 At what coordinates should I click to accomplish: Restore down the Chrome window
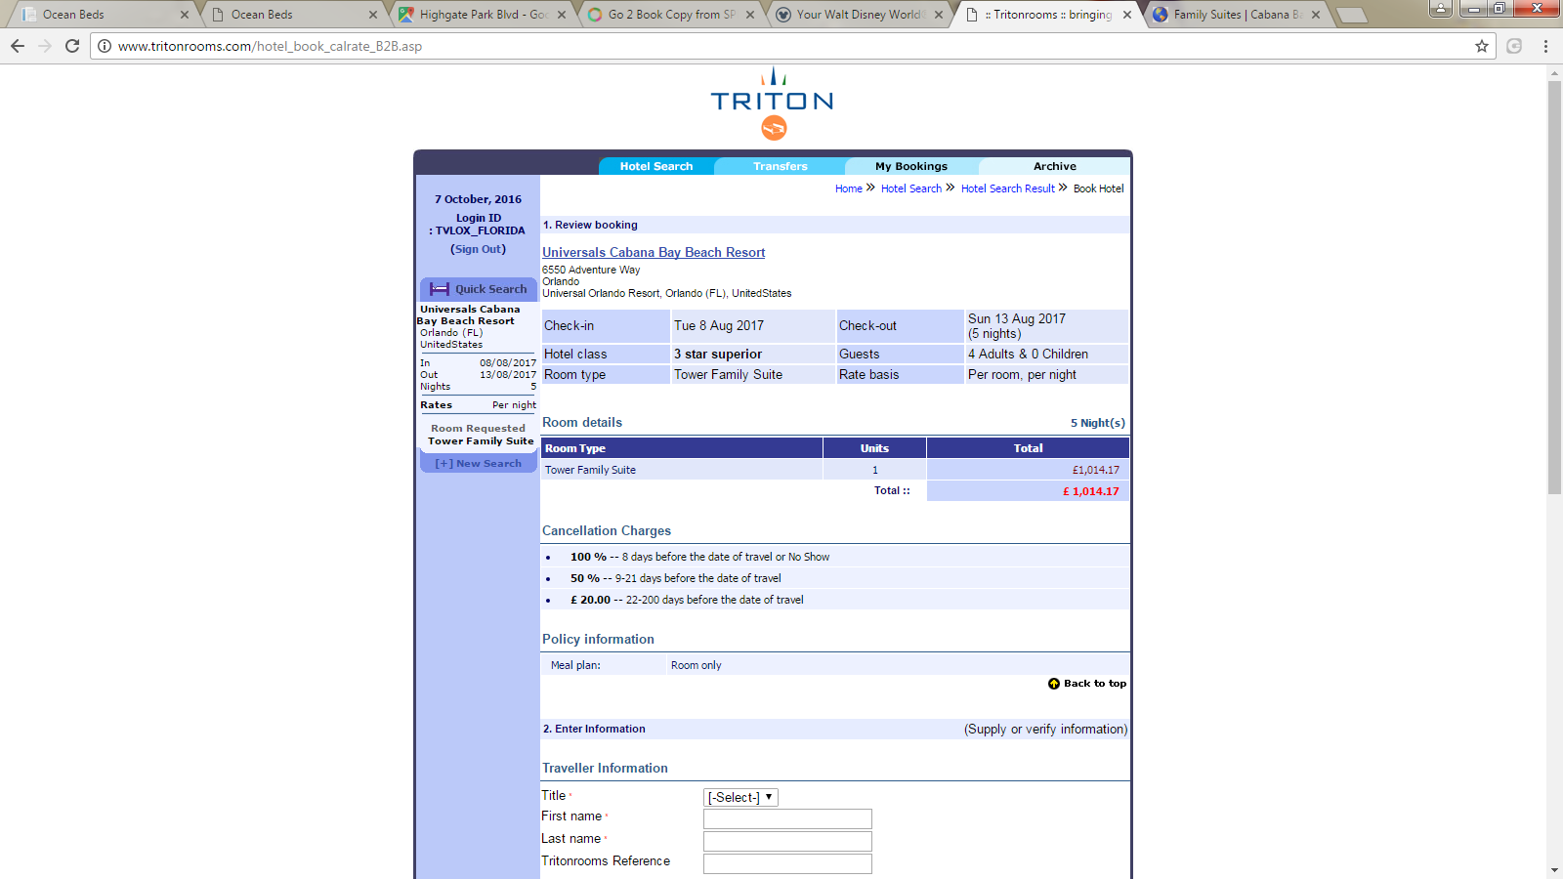1499,8
